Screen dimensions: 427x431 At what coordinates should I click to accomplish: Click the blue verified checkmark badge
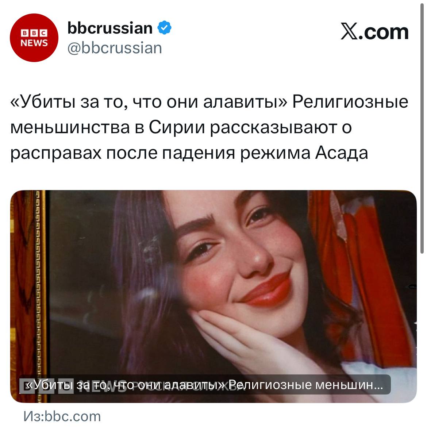coord(165,27)
